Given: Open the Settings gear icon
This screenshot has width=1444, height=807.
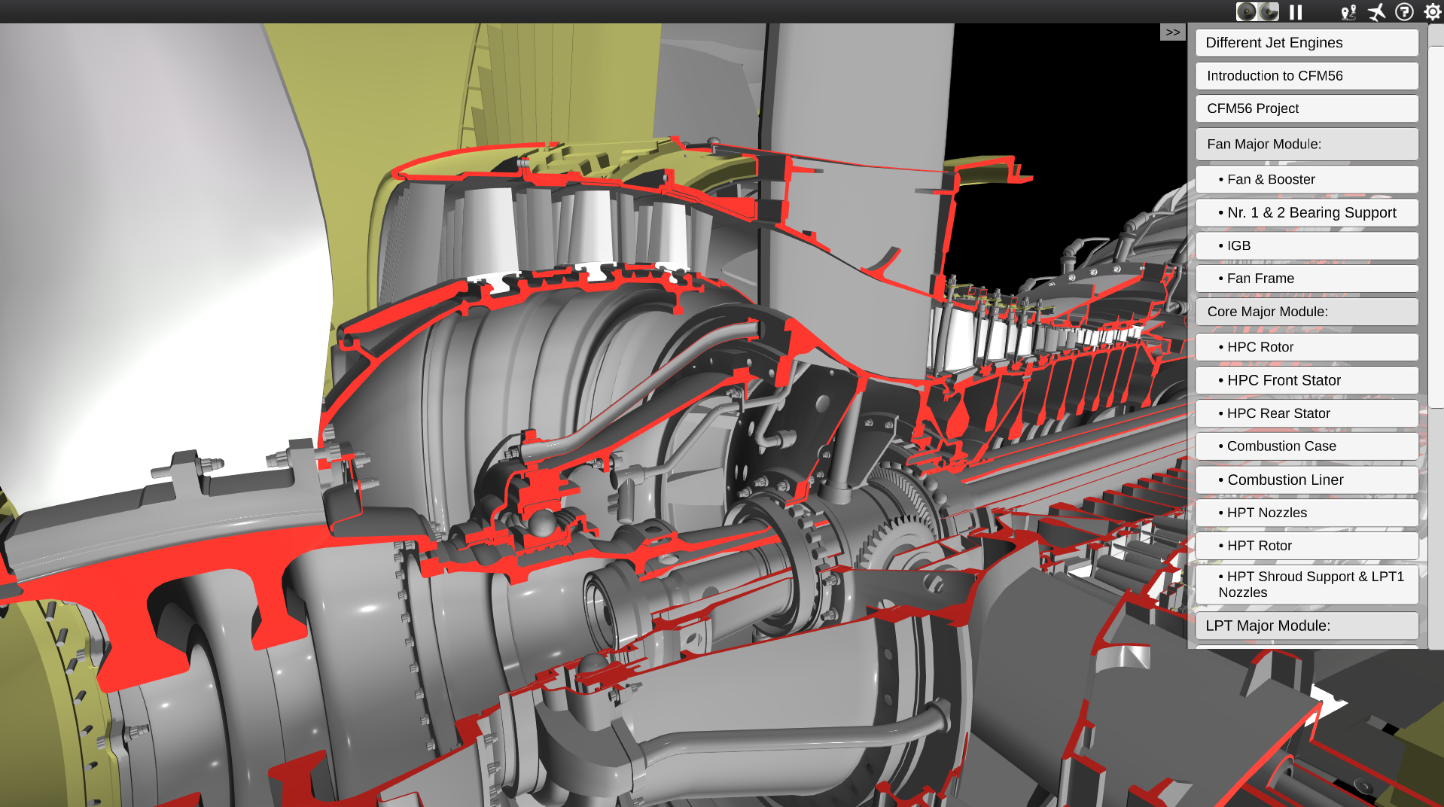Looking at the screenshot, I should tap(1431, 11).
